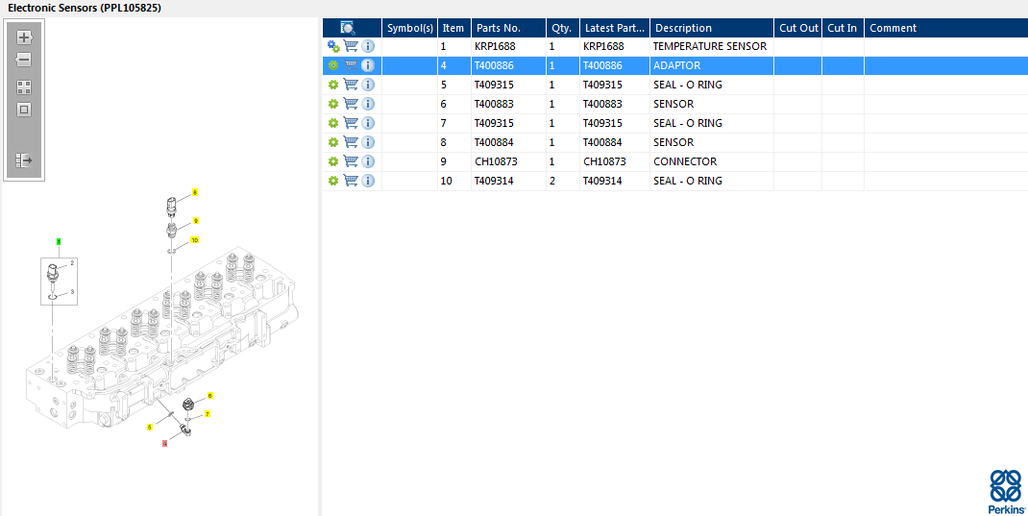Click parts number T409314 in Parts No. column
This screenshot has height=516, width=1028.
pyautogui.click(x=495, y=181)
